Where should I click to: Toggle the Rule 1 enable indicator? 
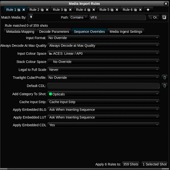click(x=19, y=10)
